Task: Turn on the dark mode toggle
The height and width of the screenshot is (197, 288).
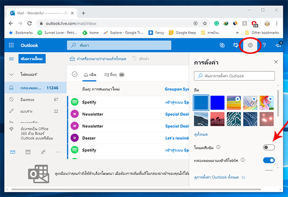Action: (269, 147)
